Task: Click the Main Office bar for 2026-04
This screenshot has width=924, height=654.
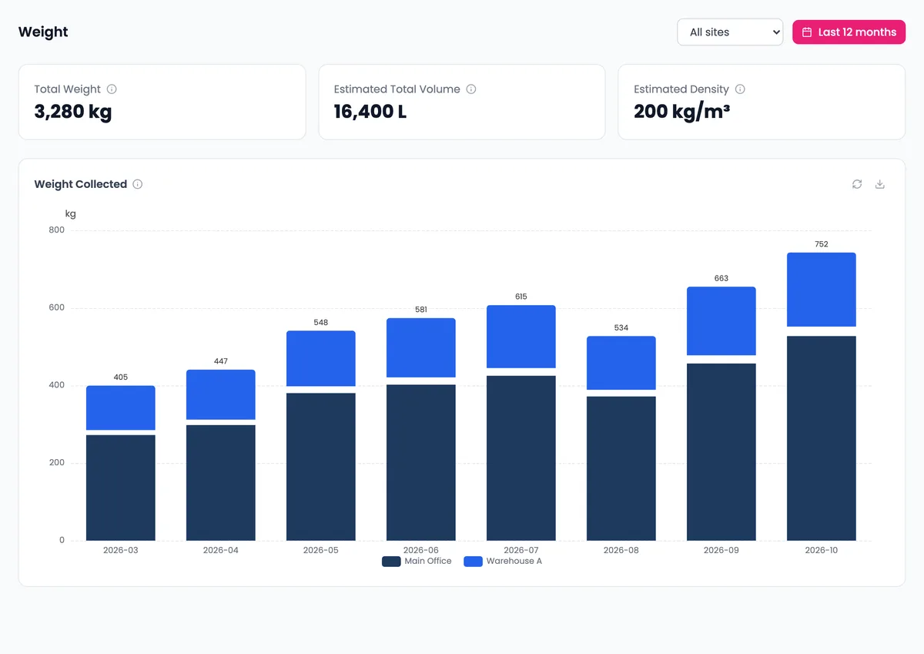Action: 221,483
